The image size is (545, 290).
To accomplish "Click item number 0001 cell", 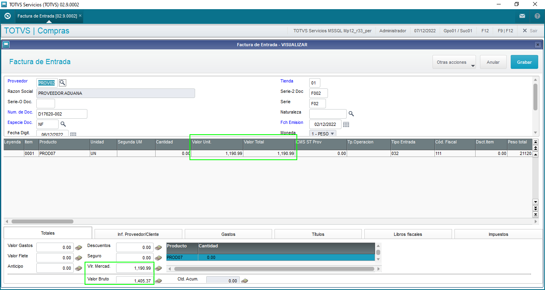I will [31, 153].
